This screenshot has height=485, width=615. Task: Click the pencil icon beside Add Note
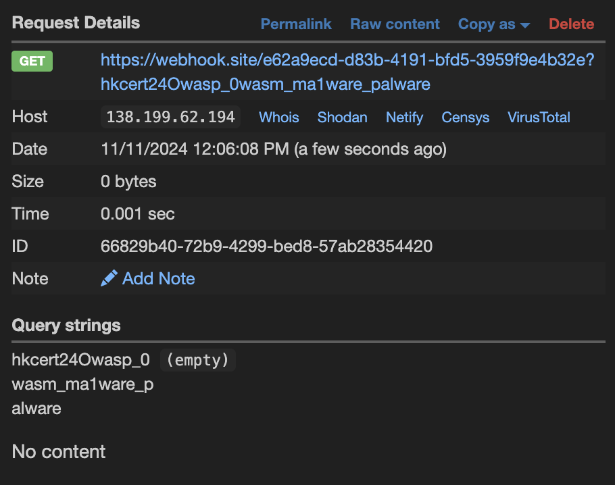[108, 278]
